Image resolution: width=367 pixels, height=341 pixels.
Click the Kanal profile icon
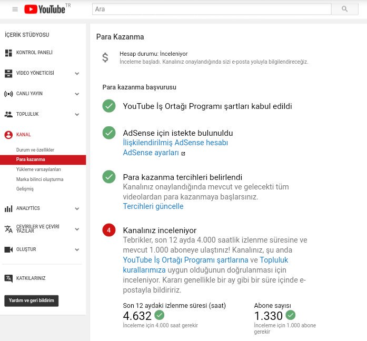[8, 135]
